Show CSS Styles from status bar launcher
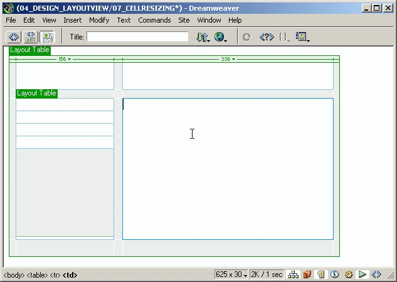The height and width of the screenshot is (282, 397). tap(334, 274)
